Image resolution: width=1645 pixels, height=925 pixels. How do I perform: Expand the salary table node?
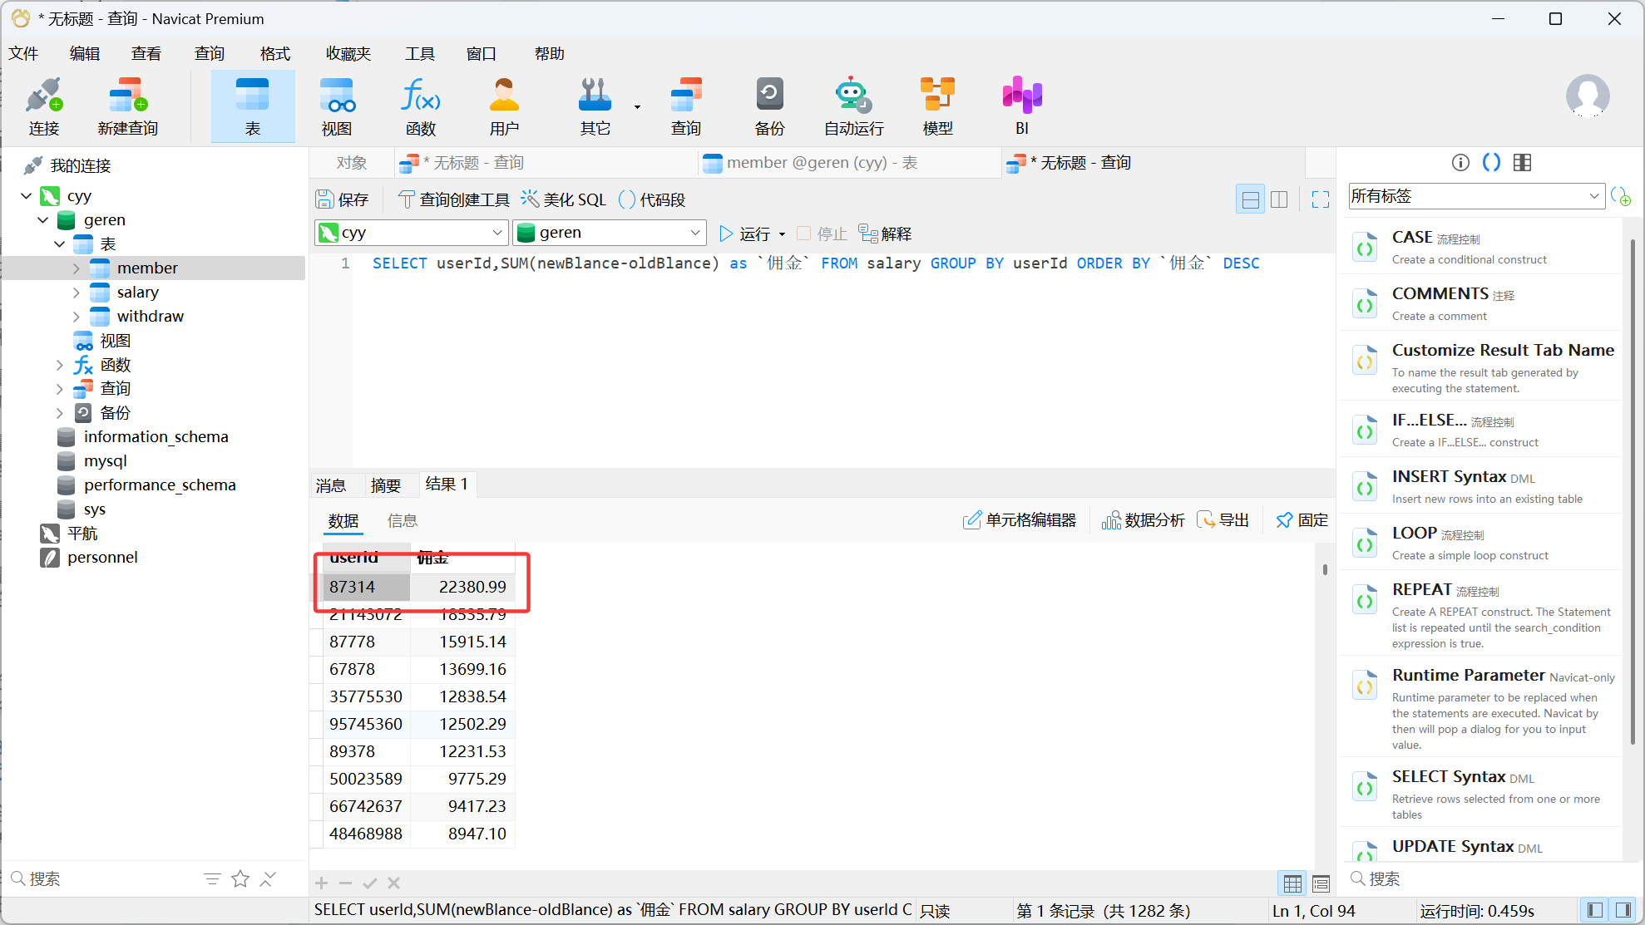tap(77, 293)
